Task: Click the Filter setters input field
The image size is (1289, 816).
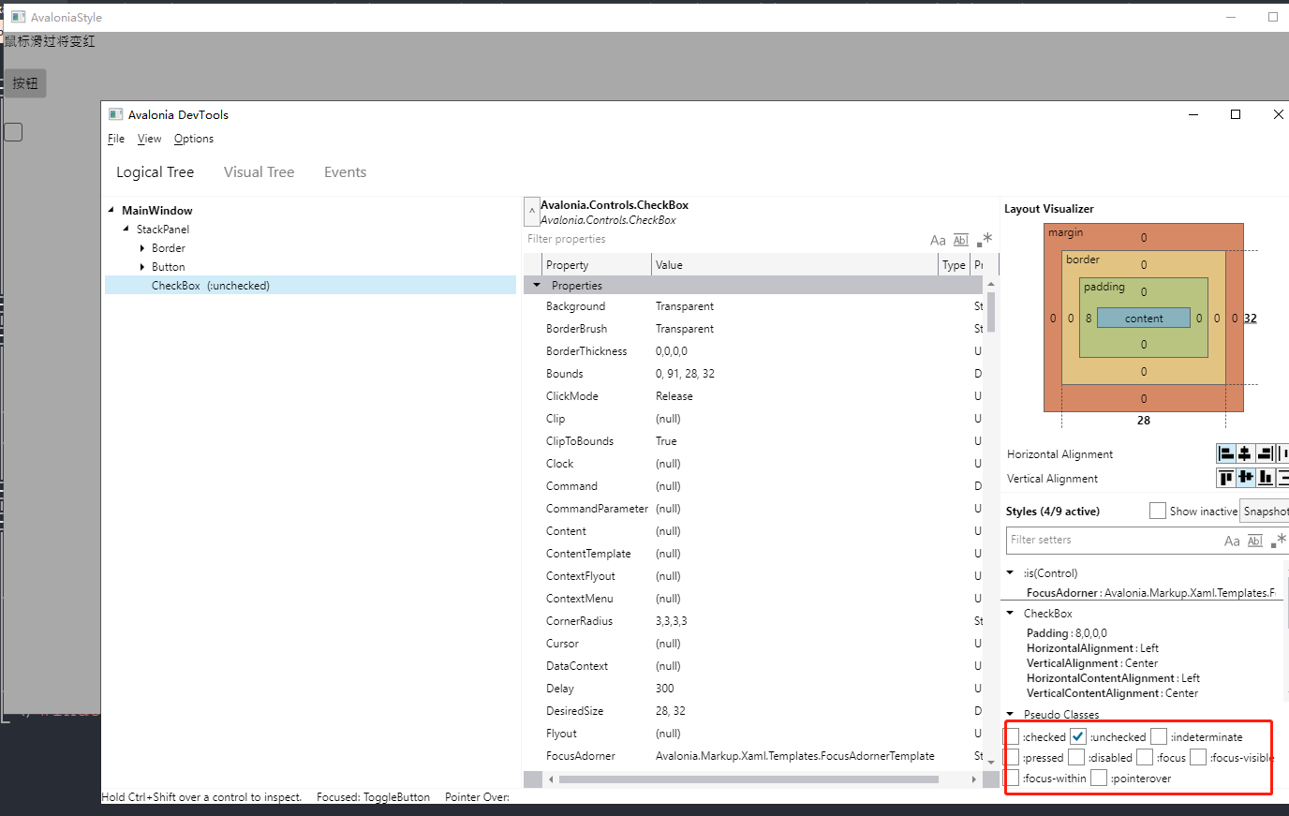Action: tap(1115, 540)
